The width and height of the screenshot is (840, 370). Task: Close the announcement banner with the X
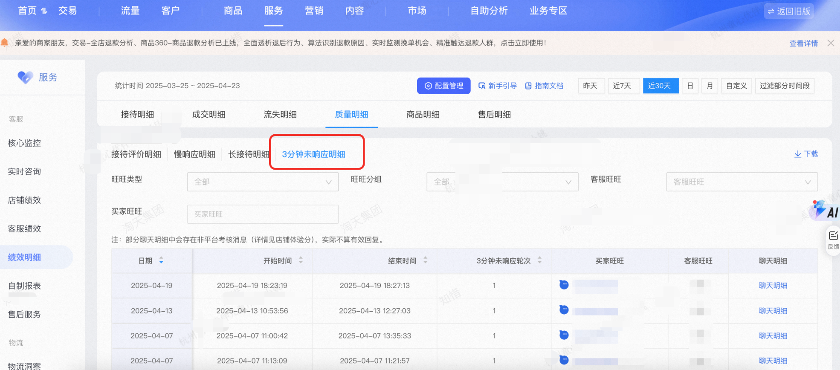(831, 43)
